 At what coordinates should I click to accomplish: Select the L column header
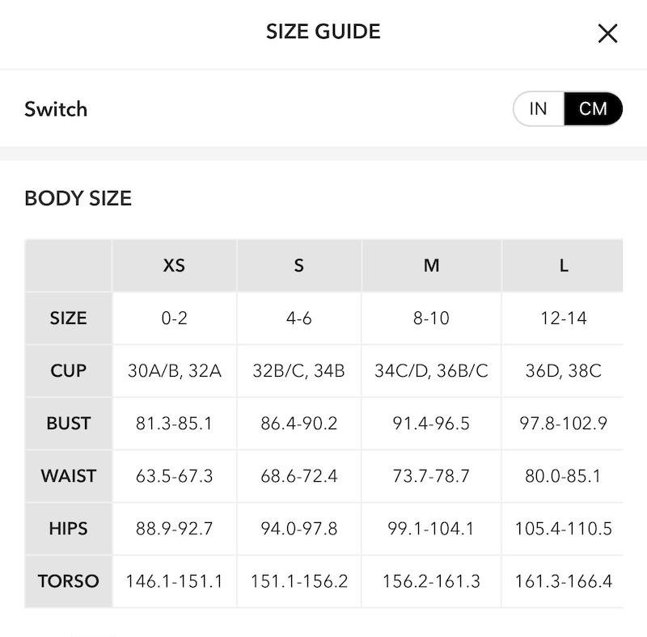(x=563, y=265)
